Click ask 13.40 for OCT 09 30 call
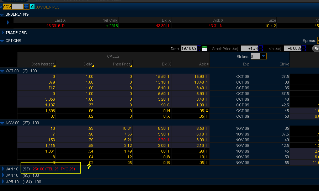 (199, 82)
